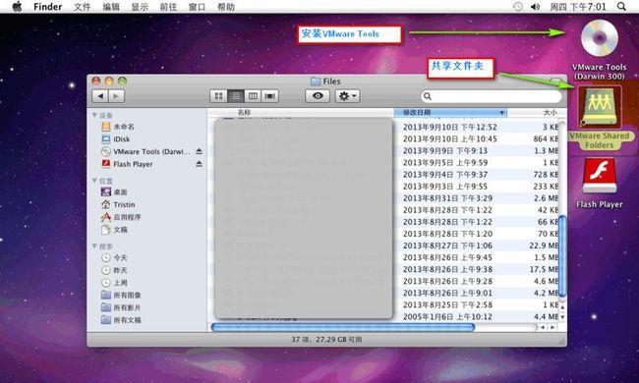Click the horizontal scrollbar thumb
The width and height of the screenshot is (639, 383).
click(343, 327)
